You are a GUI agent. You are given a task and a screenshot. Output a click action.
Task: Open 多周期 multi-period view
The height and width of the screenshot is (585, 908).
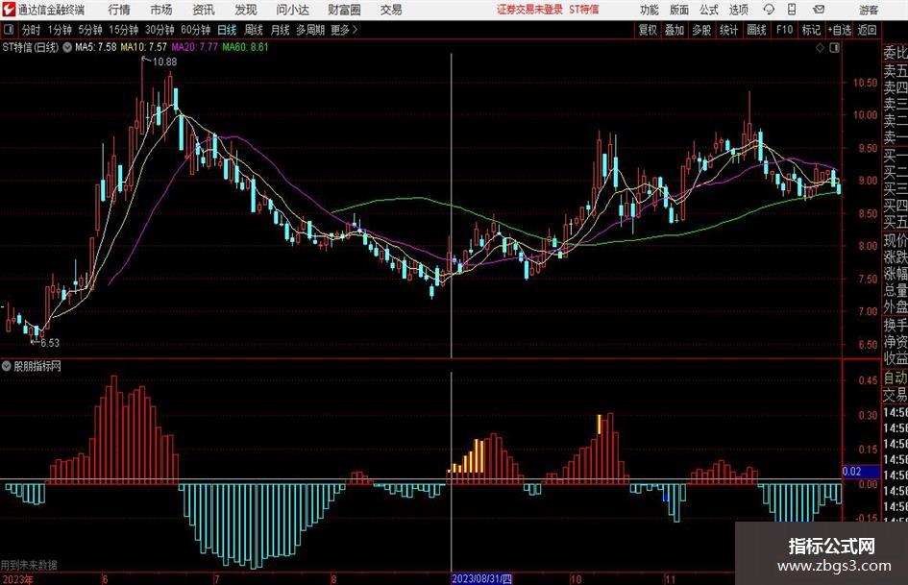coord(310,30)
